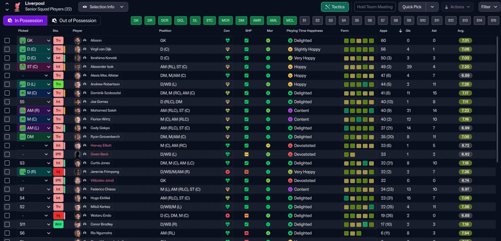This screenshot has height=241, width=501.
Task: Click the Apps column sort arrow
Action: 400,31
